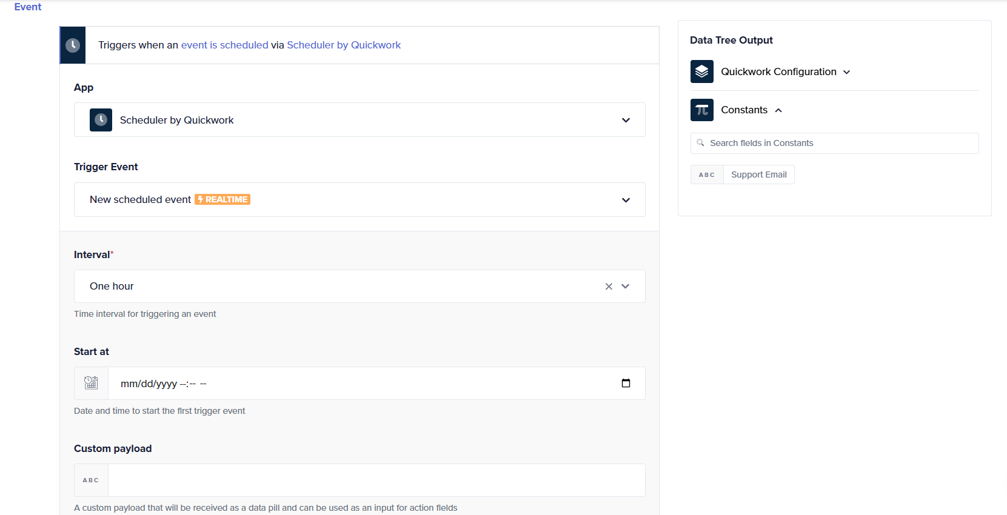Click the custom payload description text
Image resolution: width=1007 pixels, height=515 pixels.
point(266,508)
